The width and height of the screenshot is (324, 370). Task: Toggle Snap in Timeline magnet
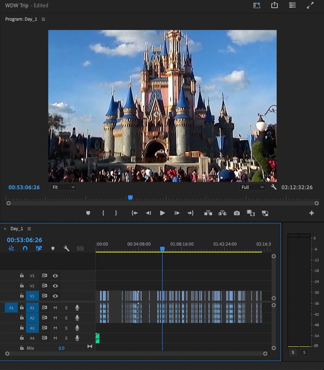click(x=25, y=248)
